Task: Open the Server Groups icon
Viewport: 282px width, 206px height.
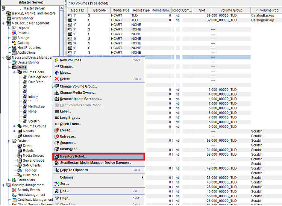Action: click(20, 161)
